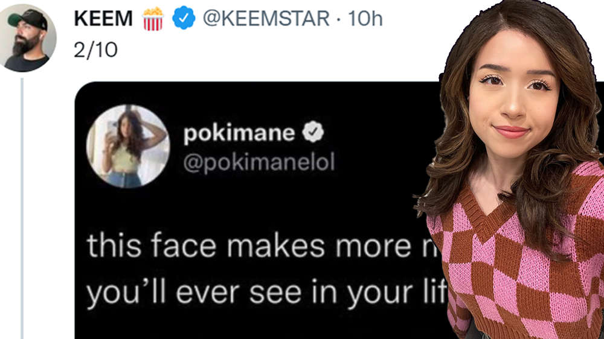The width and height of the screenshot is (604, 339).
Task: Click the popcorn emoji beside KEEM
Action: tap(153, 19)
